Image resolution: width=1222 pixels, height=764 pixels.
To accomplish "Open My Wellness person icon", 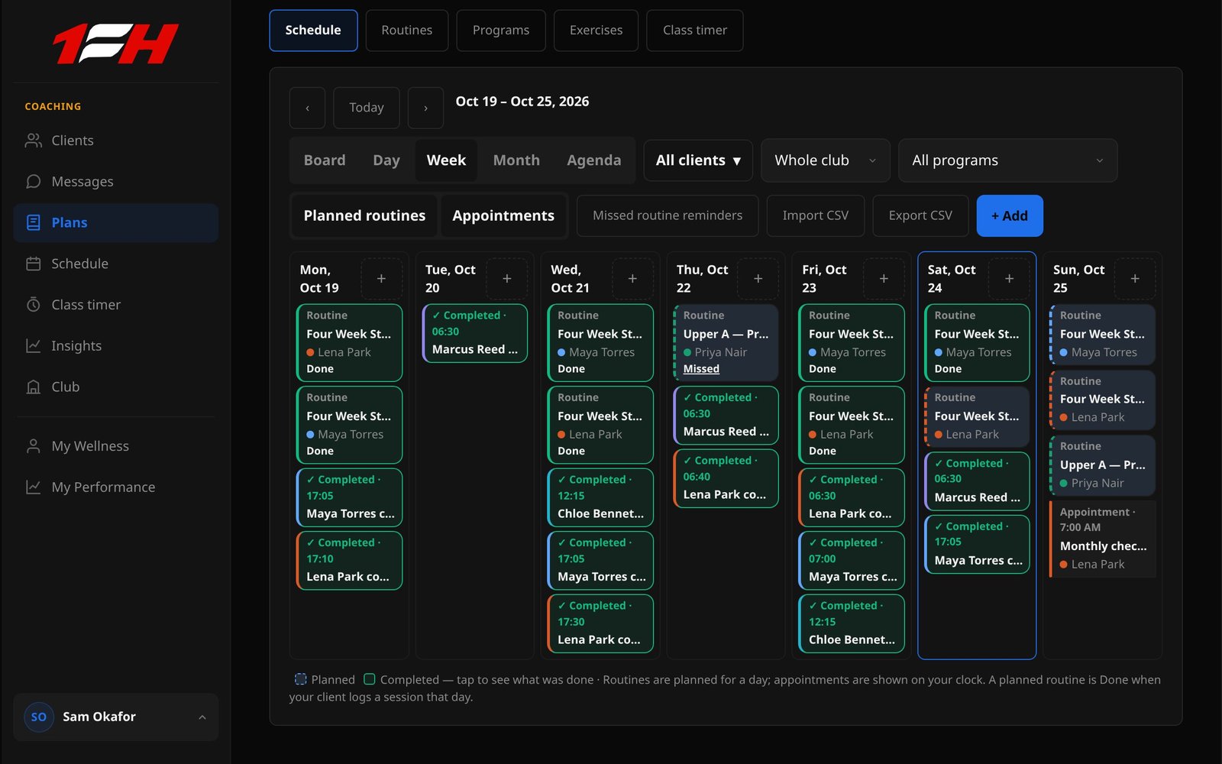I will tap(33, 446).
